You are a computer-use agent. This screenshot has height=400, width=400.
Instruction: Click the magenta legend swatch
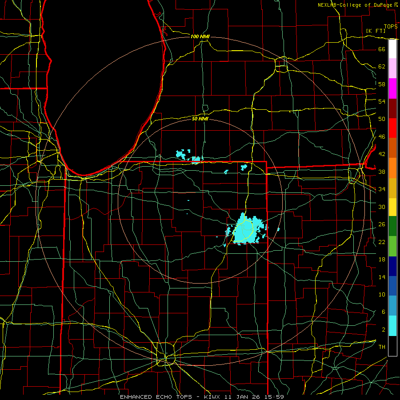coord(392,88)
